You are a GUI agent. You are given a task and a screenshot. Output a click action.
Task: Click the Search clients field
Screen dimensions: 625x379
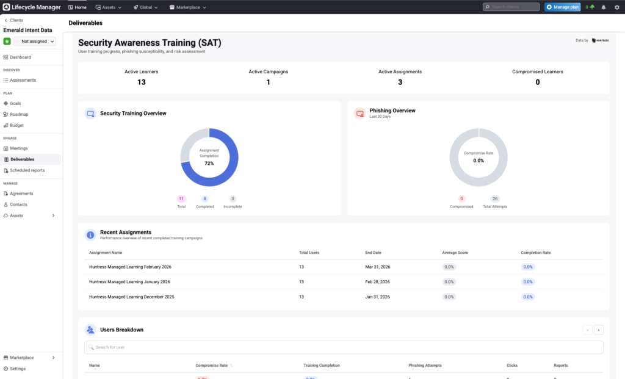pyautogui.click(x=511, y=7)
